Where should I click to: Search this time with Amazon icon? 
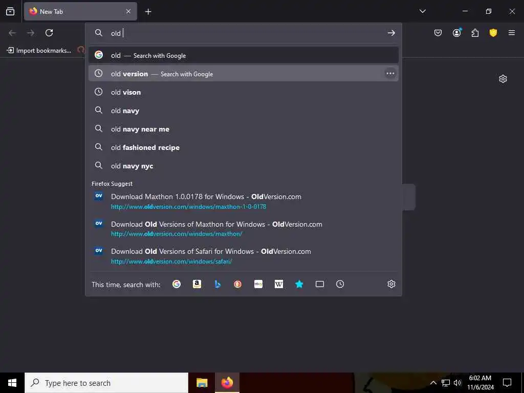[197, 284]
